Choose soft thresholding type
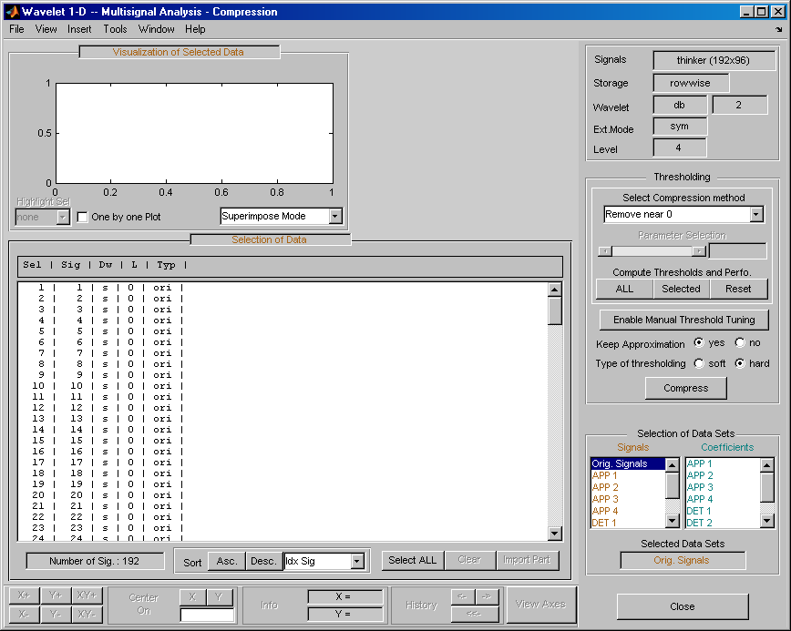The height and width of the screenshot is (631, 791). (699, 363)
